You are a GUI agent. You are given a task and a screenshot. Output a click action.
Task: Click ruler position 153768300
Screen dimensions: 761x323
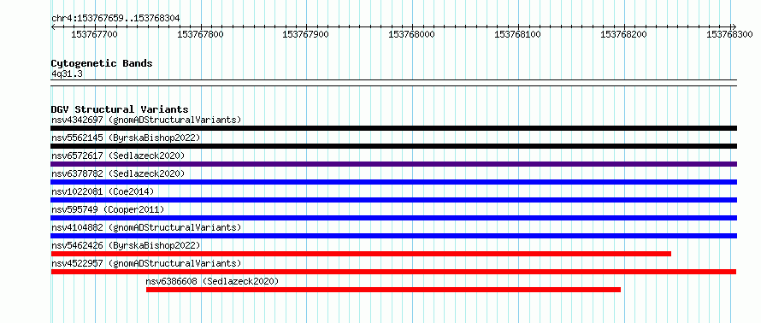[x=729, y=34]
